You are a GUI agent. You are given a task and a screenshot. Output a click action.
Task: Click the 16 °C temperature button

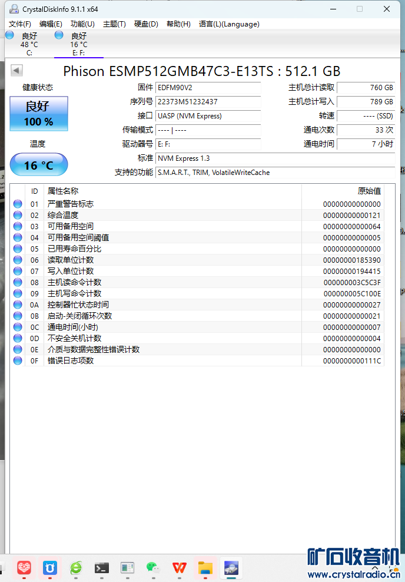39,164
